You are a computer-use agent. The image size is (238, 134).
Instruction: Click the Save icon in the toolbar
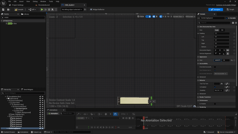point(3,10)
